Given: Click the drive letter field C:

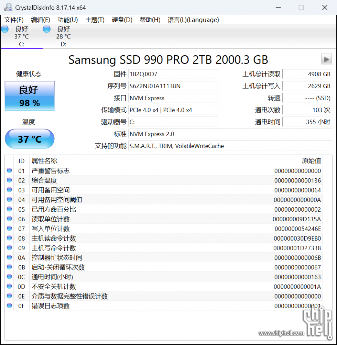Looking at the screenshot, I should click(x=173, y=122).
